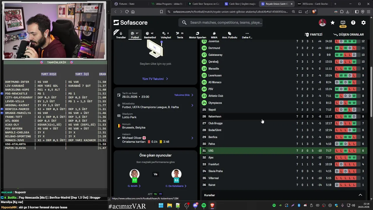Select the Voleybol sport tab

[166, 35]
